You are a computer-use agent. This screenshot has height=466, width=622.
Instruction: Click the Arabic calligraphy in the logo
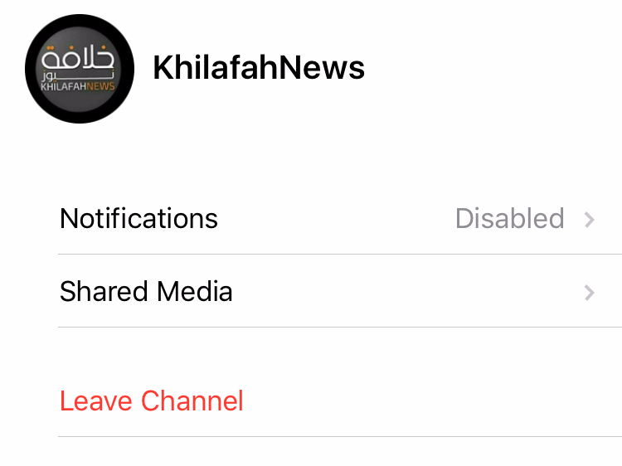tap(78, 57)
